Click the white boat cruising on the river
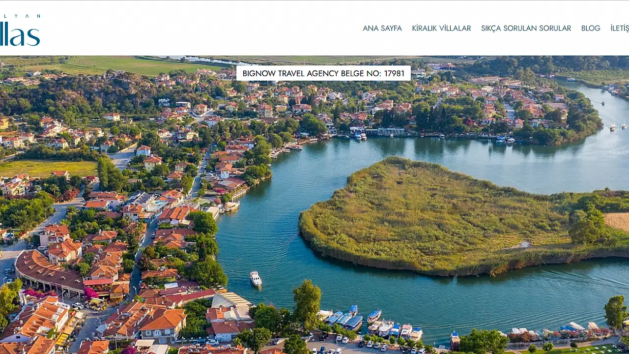The image size is (629, 354). coord(256,279)
